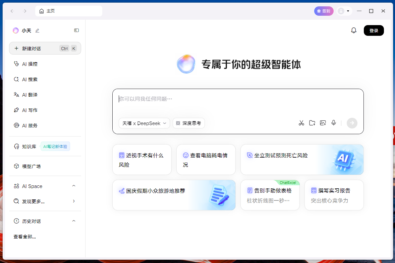Open the profile avatar dropdown at top right
Image resolution: width=395 pixels, height=263 pixels.
(344, 11)
